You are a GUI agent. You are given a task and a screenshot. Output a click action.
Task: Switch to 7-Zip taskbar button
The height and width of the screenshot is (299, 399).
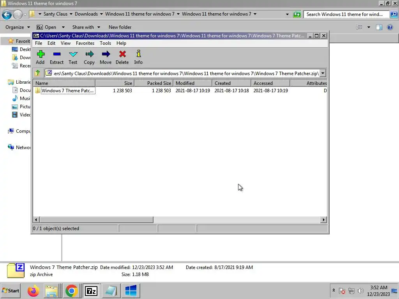91,291
